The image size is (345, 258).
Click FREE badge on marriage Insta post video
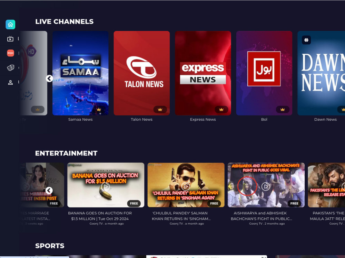(x=54, y=203)
